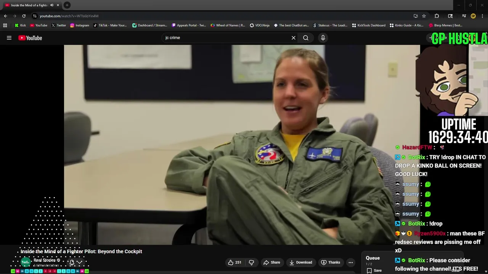The width and height of the screenshot is (488, 274).
Task: Select the 'Inside the Mind of a Fighter' tab
Action: click(x=29, y=5)
